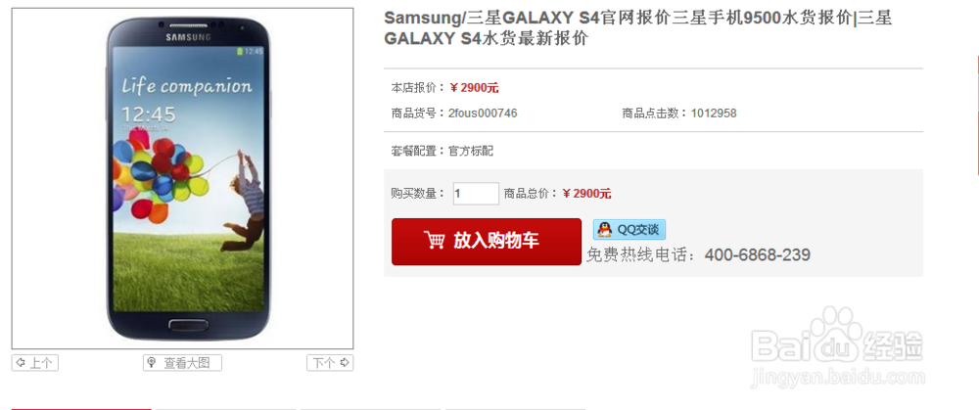Viewport: 979px width, 410px height.
Task: Click the product number 2fous000746
Action: click(483, 113)
